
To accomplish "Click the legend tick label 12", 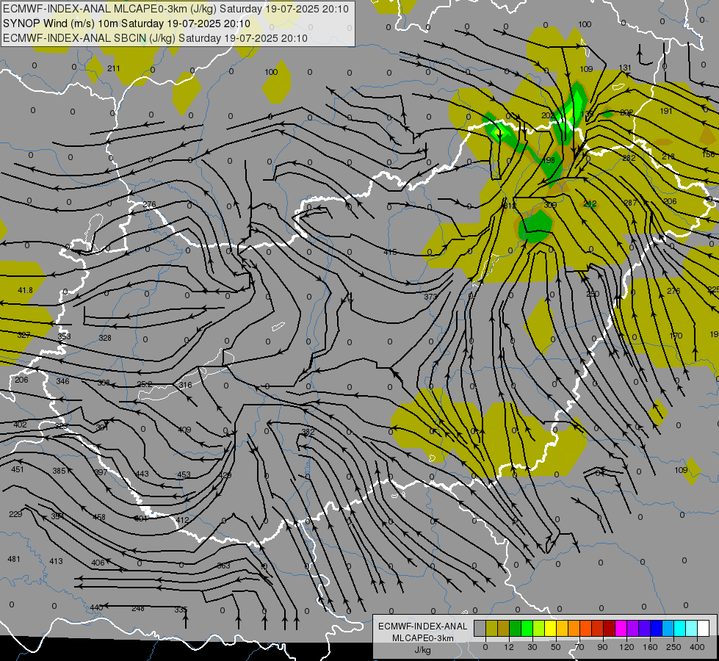I will (508, 647).
